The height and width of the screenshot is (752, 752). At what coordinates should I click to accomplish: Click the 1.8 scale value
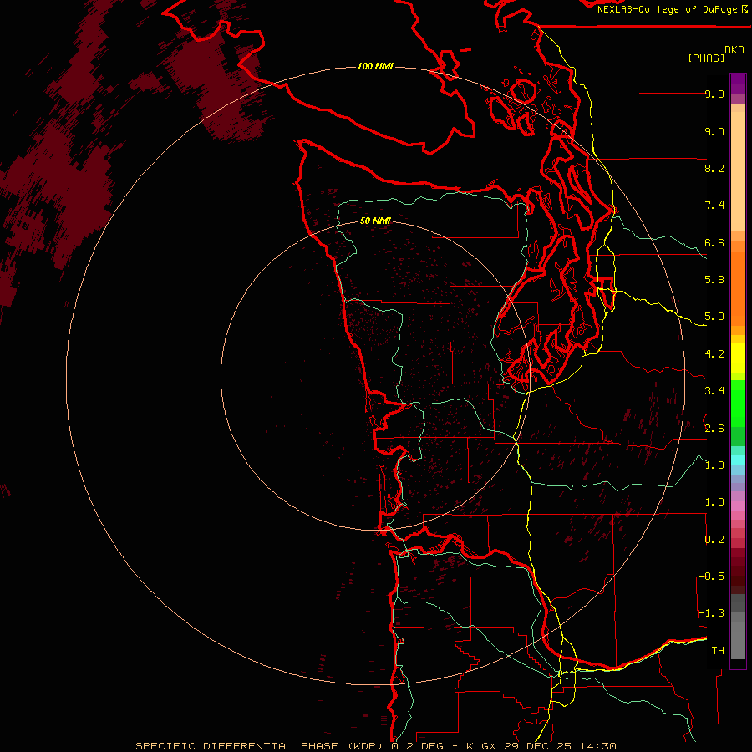click(714, 465)
